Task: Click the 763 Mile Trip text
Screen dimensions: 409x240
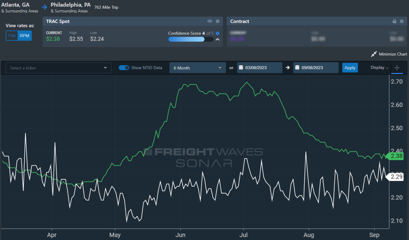Action: pos(106,7)
